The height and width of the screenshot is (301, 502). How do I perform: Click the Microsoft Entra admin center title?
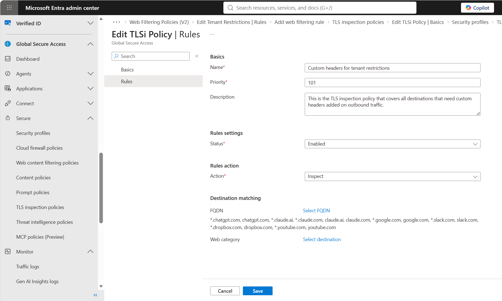pyautogui.click(x=62, y=8)
